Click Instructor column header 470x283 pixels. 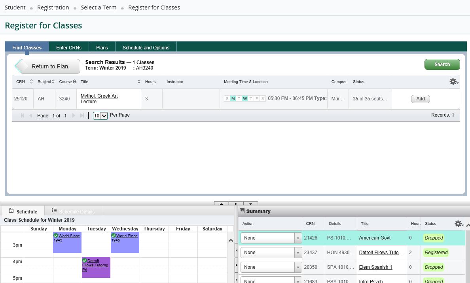tap(175, 81)
